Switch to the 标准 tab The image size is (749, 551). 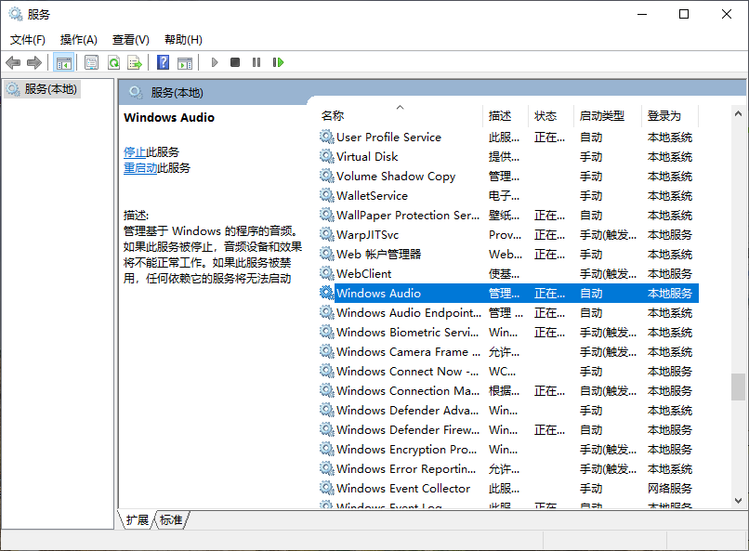click(171, 520)
